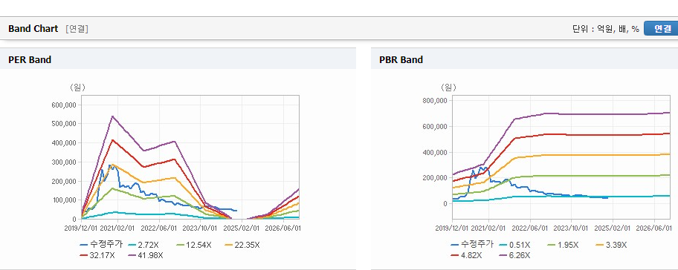Toggle the 3.39X legend entry
Image resolution: width=678 pixels, height=270 pixels.
[611, 245]
